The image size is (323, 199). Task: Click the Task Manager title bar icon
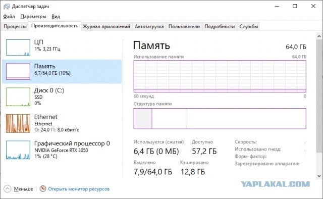pyautogui.click(x=7, y=7)
